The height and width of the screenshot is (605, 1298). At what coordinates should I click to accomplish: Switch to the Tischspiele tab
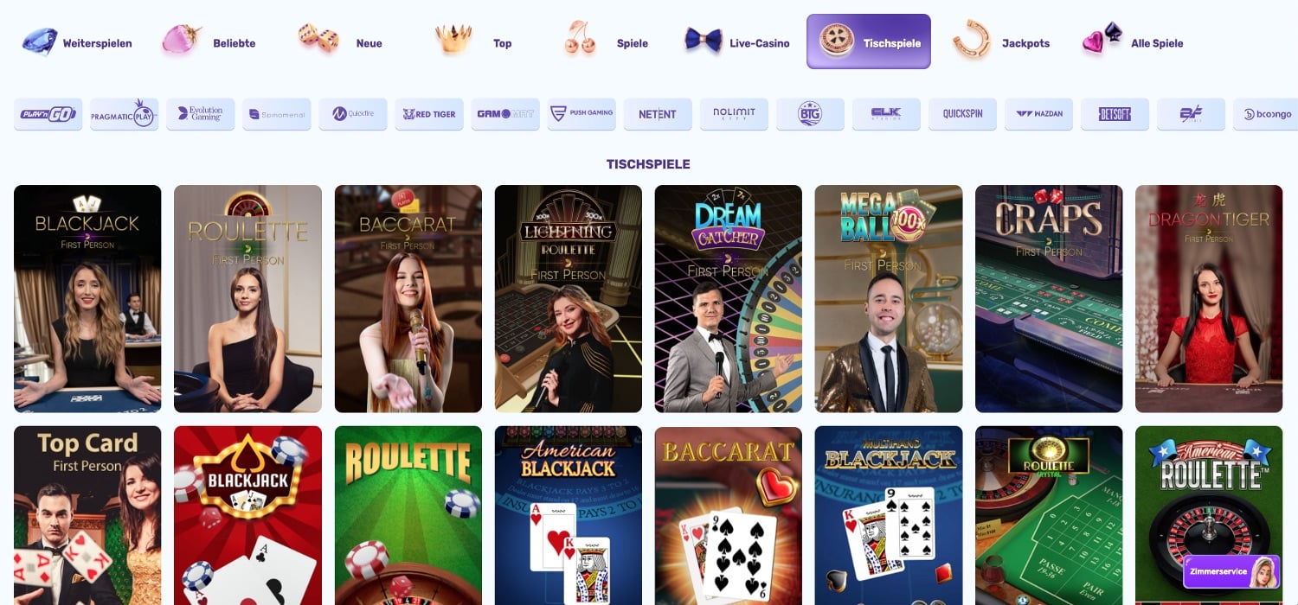click(869, 41)
